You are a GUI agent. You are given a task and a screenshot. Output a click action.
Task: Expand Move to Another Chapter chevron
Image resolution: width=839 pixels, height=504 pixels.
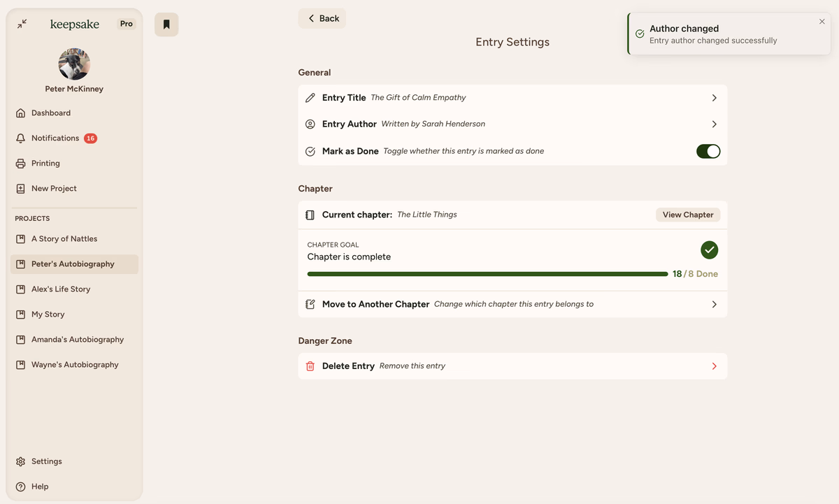point(714,305)
